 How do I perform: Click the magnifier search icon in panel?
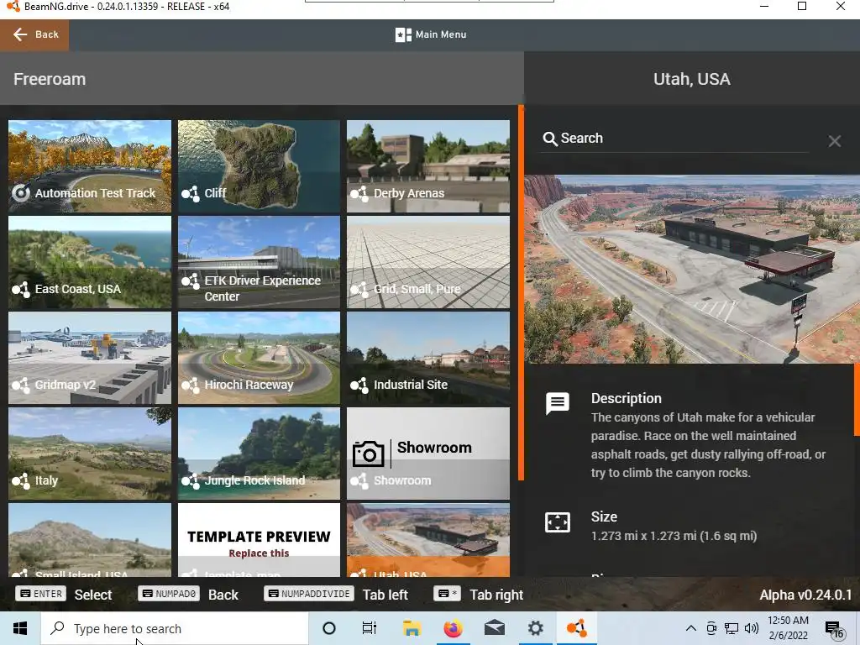549,139
